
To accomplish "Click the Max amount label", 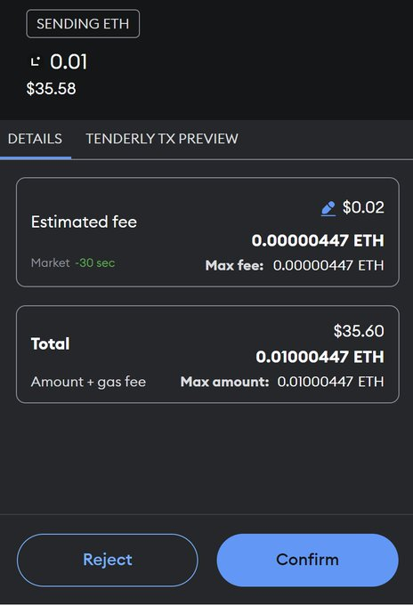I will 224,382.
